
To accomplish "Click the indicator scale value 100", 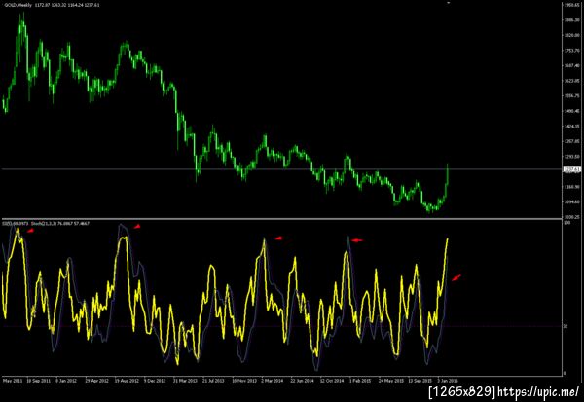I will (x=566, y=223).
